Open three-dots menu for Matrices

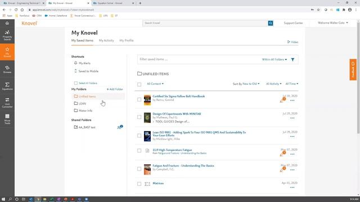tap(292, 187)
